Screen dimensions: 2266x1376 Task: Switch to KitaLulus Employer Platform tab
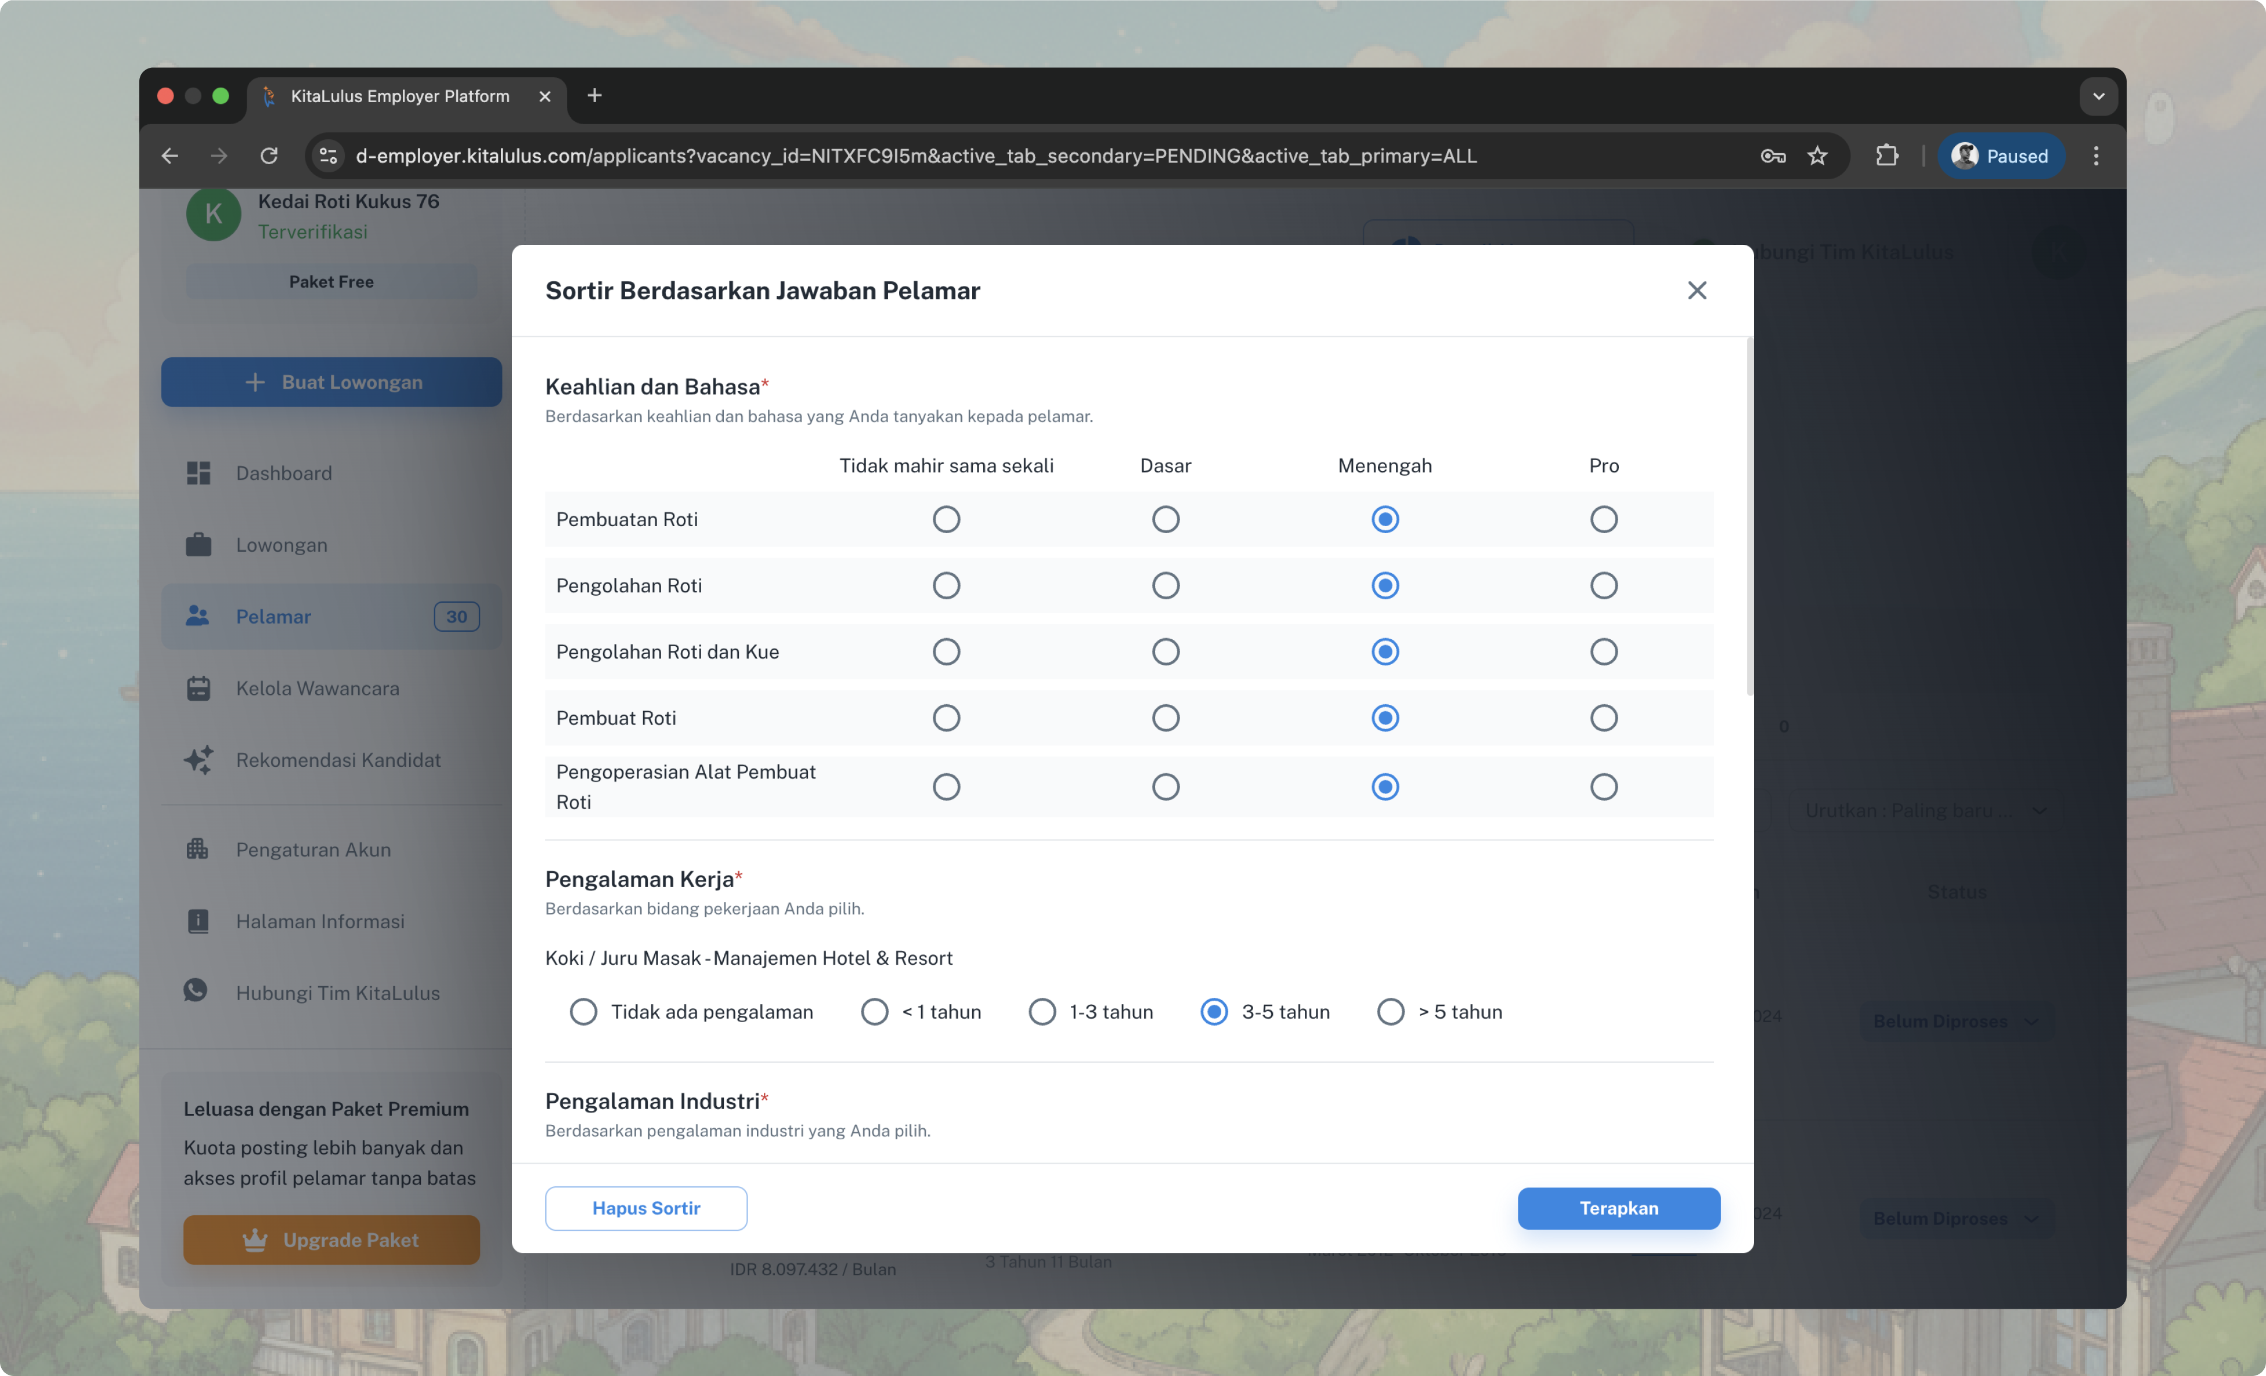click(x=400, y=96)
